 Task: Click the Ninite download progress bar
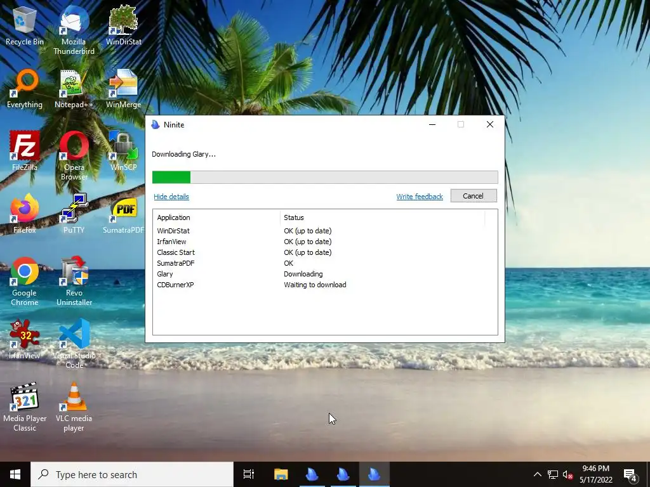point(325,178)
